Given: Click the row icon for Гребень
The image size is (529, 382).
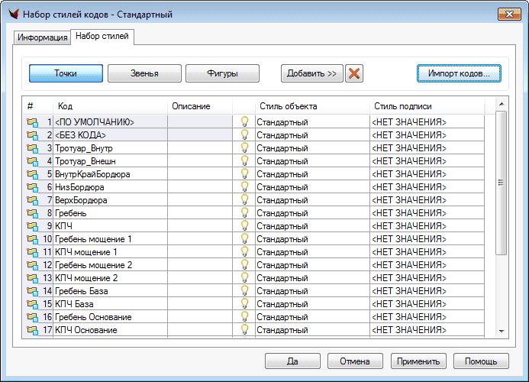Looking at the screenshot, I should (x=32, y=213).
